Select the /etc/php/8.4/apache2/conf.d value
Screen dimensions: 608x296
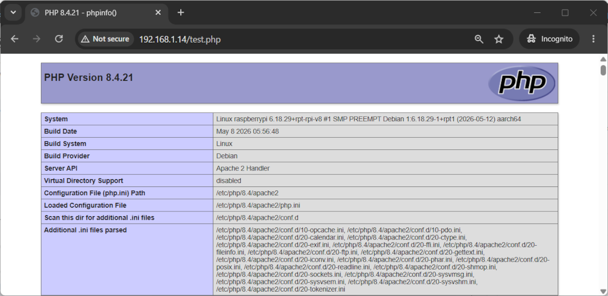coord(258,217)
